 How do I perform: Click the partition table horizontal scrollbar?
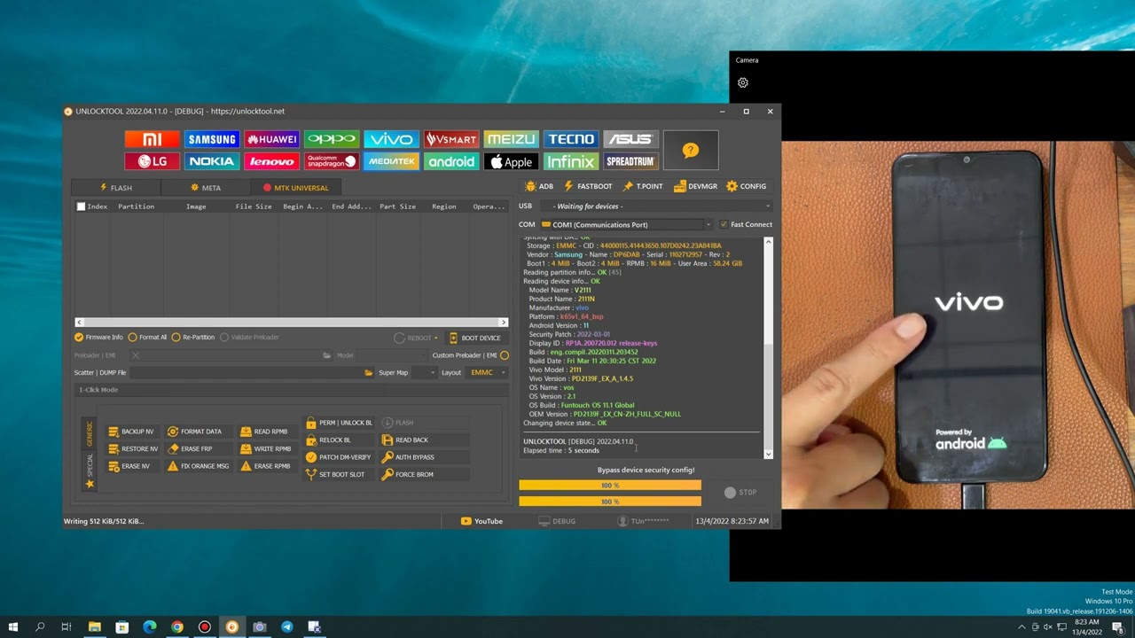[291, 323]
